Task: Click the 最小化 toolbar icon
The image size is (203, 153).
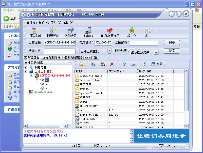Action: (x=132, y=32)
